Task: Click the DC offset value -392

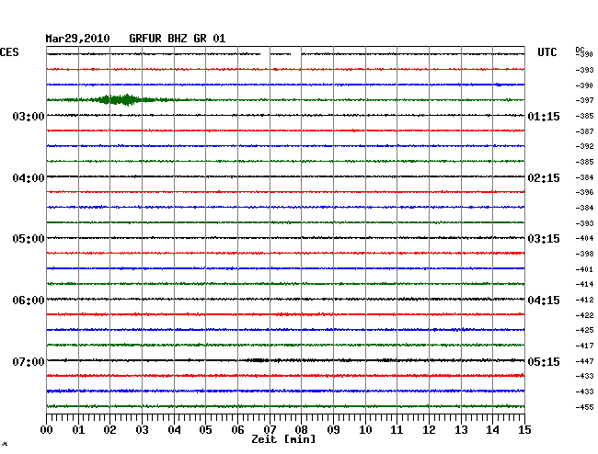Action: tap(584, 146)
